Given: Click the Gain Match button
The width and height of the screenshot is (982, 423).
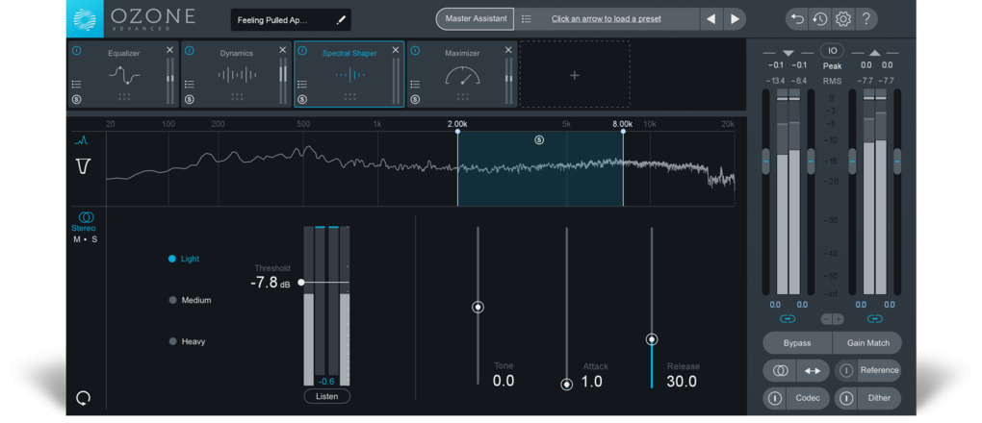Looking at the screenshot, I should [x=866, y=343].
